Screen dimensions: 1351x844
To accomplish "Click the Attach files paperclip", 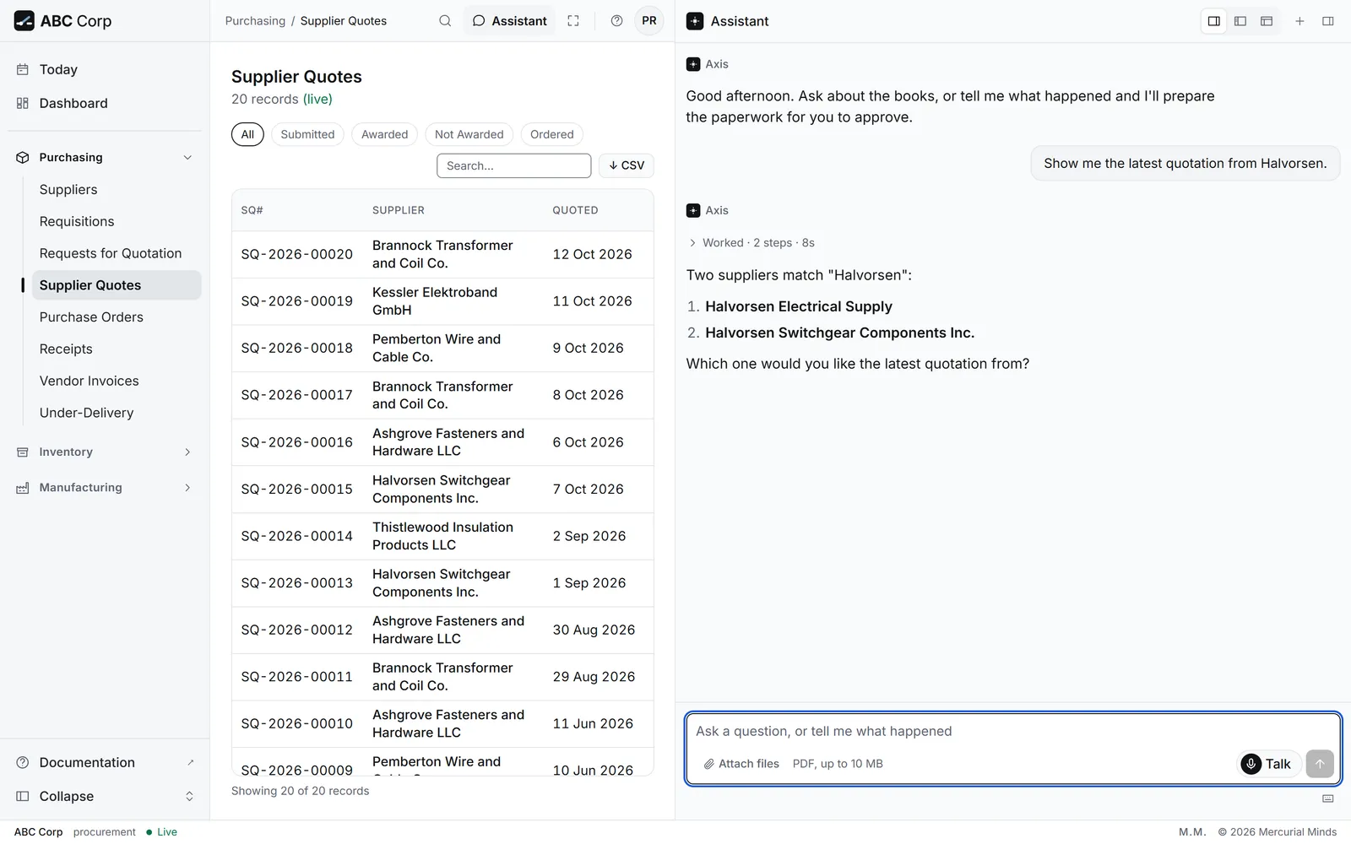I will click(x=741, y=764).
